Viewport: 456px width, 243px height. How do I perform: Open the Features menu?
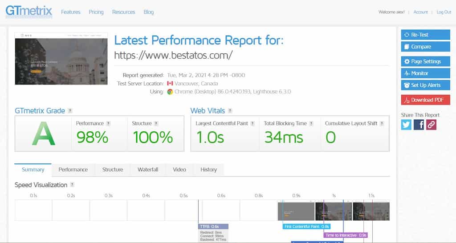tap(71, 12)
